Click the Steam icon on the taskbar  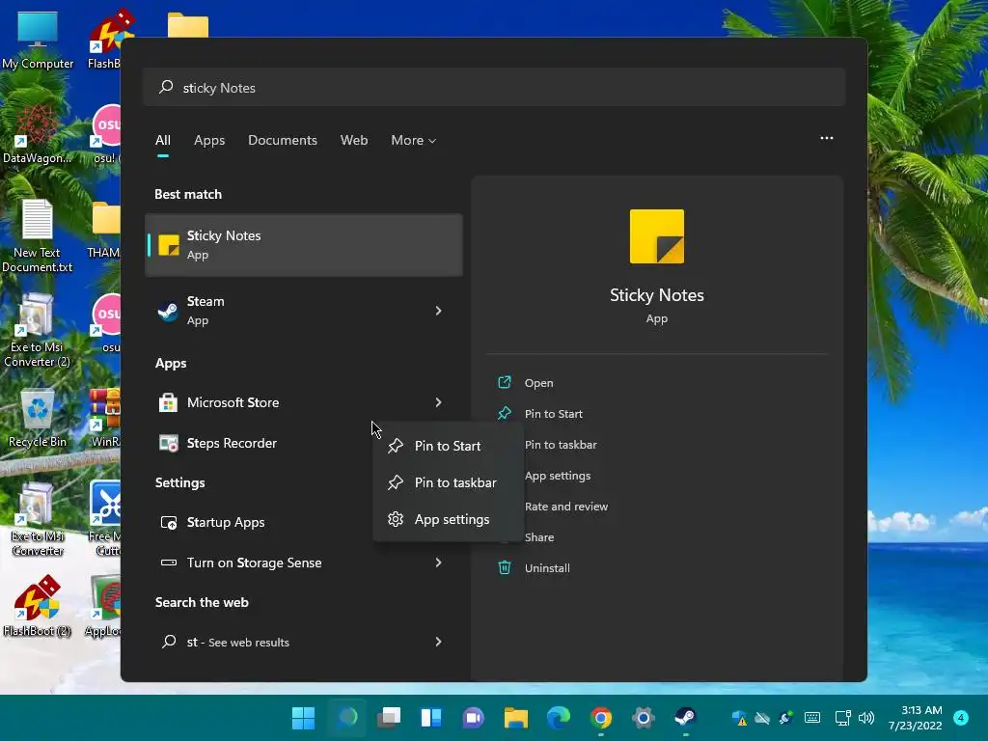point(685,718)
